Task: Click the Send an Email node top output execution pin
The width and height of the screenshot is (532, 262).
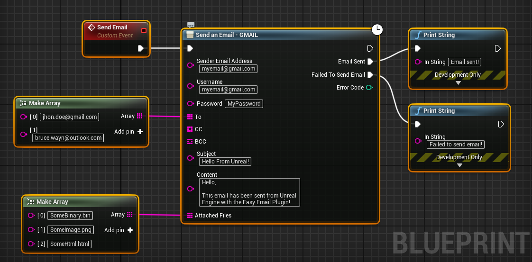Action: pyautogui.click(x=370, y=48)
